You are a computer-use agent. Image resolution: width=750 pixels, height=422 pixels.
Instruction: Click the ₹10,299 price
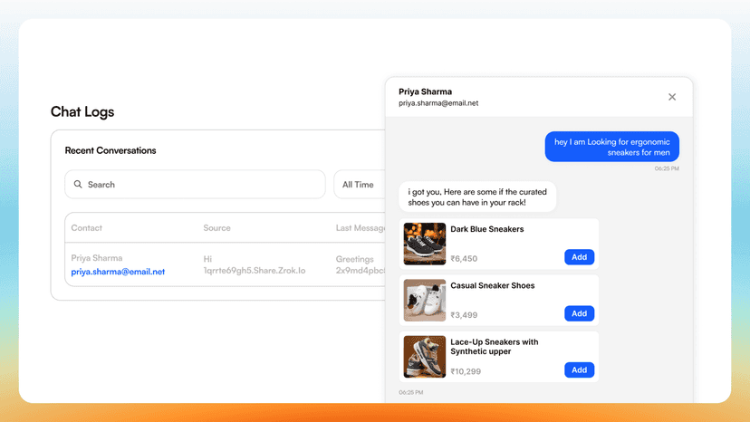tap(466, 371)
